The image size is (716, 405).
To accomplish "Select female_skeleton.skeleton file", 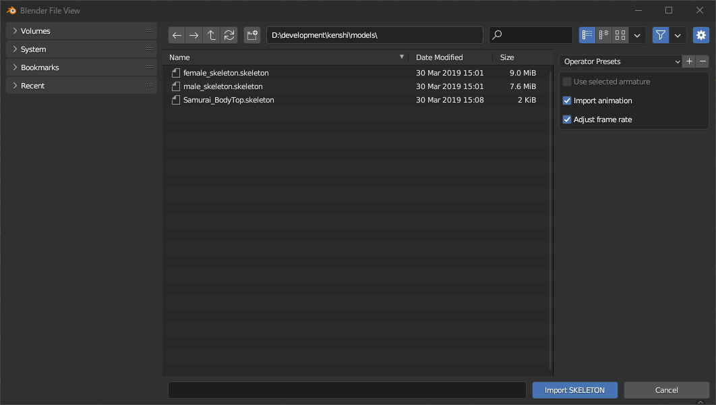I will pyautogui.click(x=356, y=73).
